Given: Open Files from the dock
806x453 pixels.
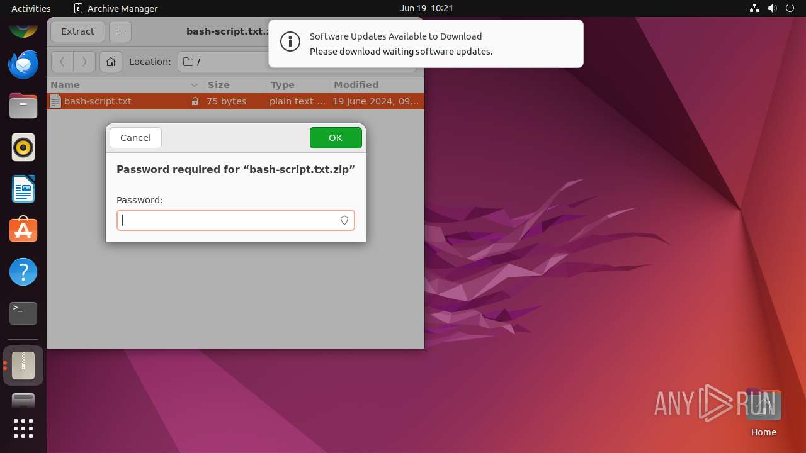Looking at the screenshot, I should pos(23,106).
